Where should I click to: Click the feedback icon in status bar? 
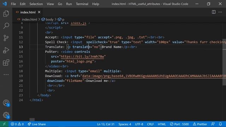(x=213, y=124)
